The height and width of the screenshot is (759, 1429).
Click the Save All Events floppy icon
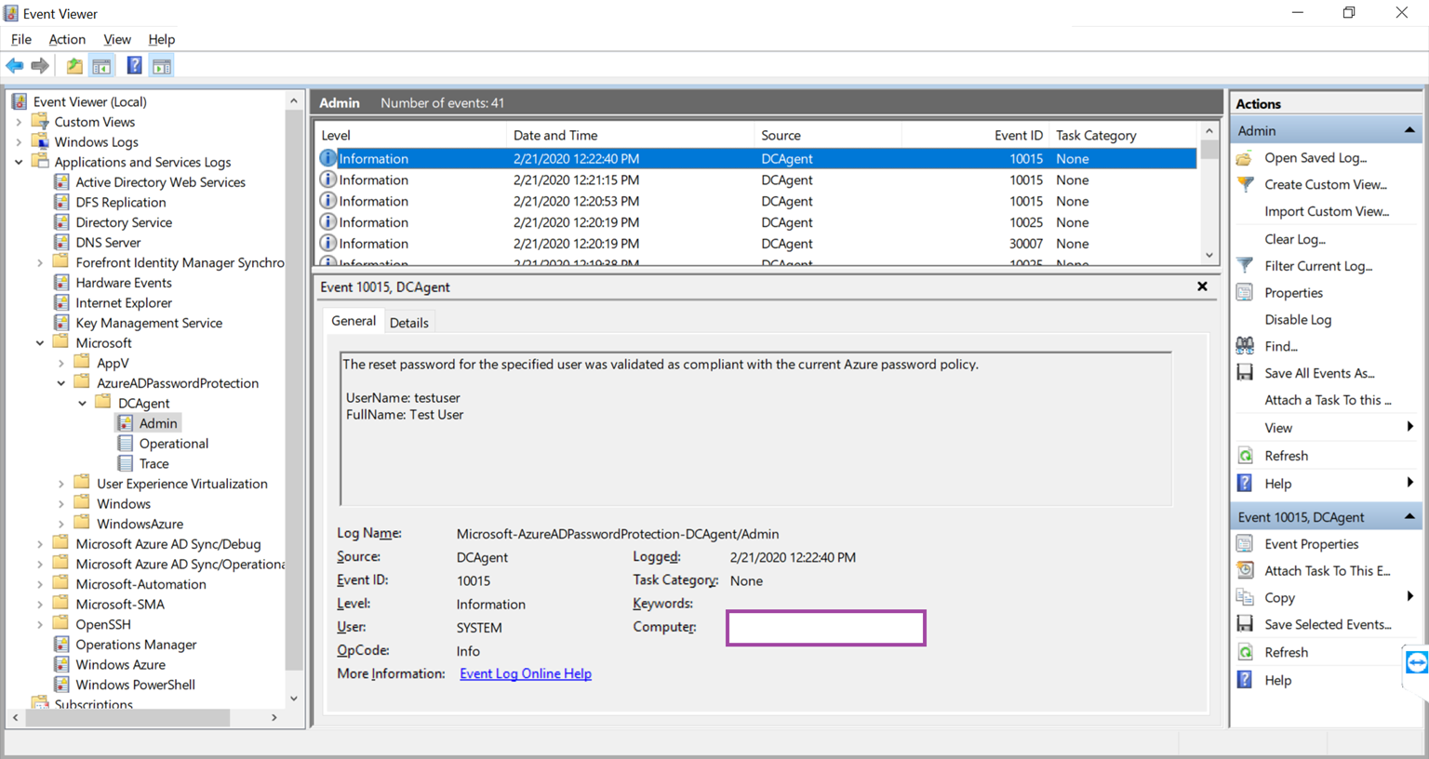[1245, 373]
